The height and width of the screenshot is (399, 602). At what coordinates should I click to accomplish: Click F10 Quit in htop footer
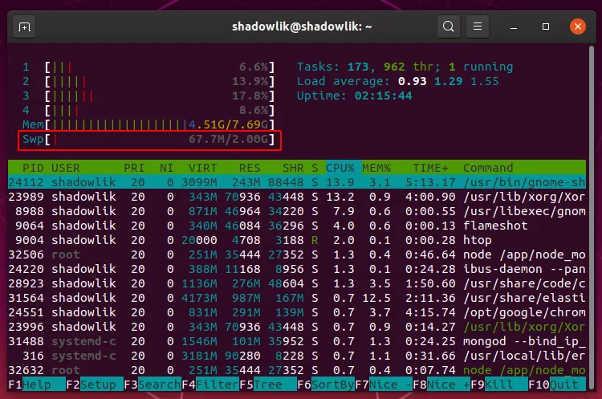[x=557, y=385]
